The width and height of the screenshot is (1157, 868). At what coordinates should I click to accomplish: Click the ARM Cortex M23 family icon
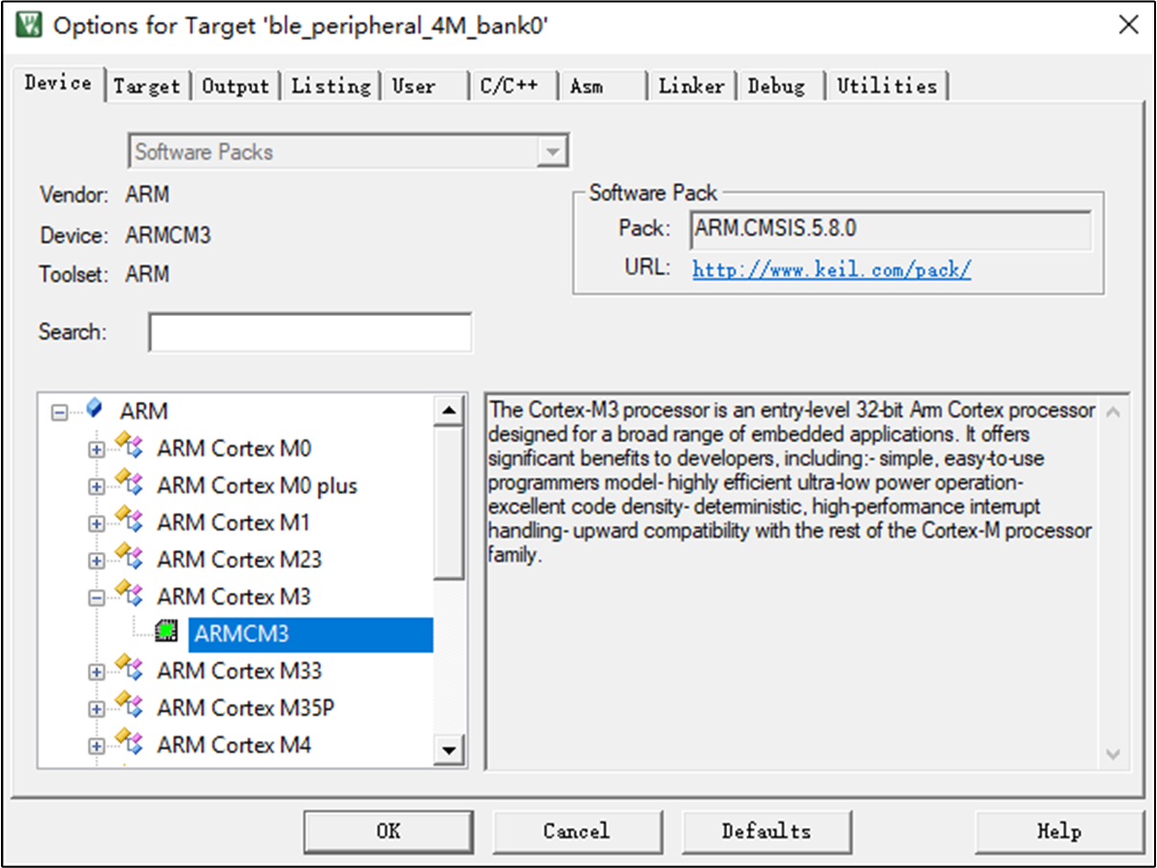[x=129, y=558]
